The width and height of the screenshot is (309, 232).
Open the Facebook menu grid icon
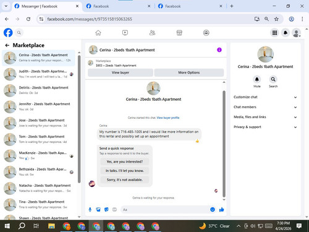point(274,33)
